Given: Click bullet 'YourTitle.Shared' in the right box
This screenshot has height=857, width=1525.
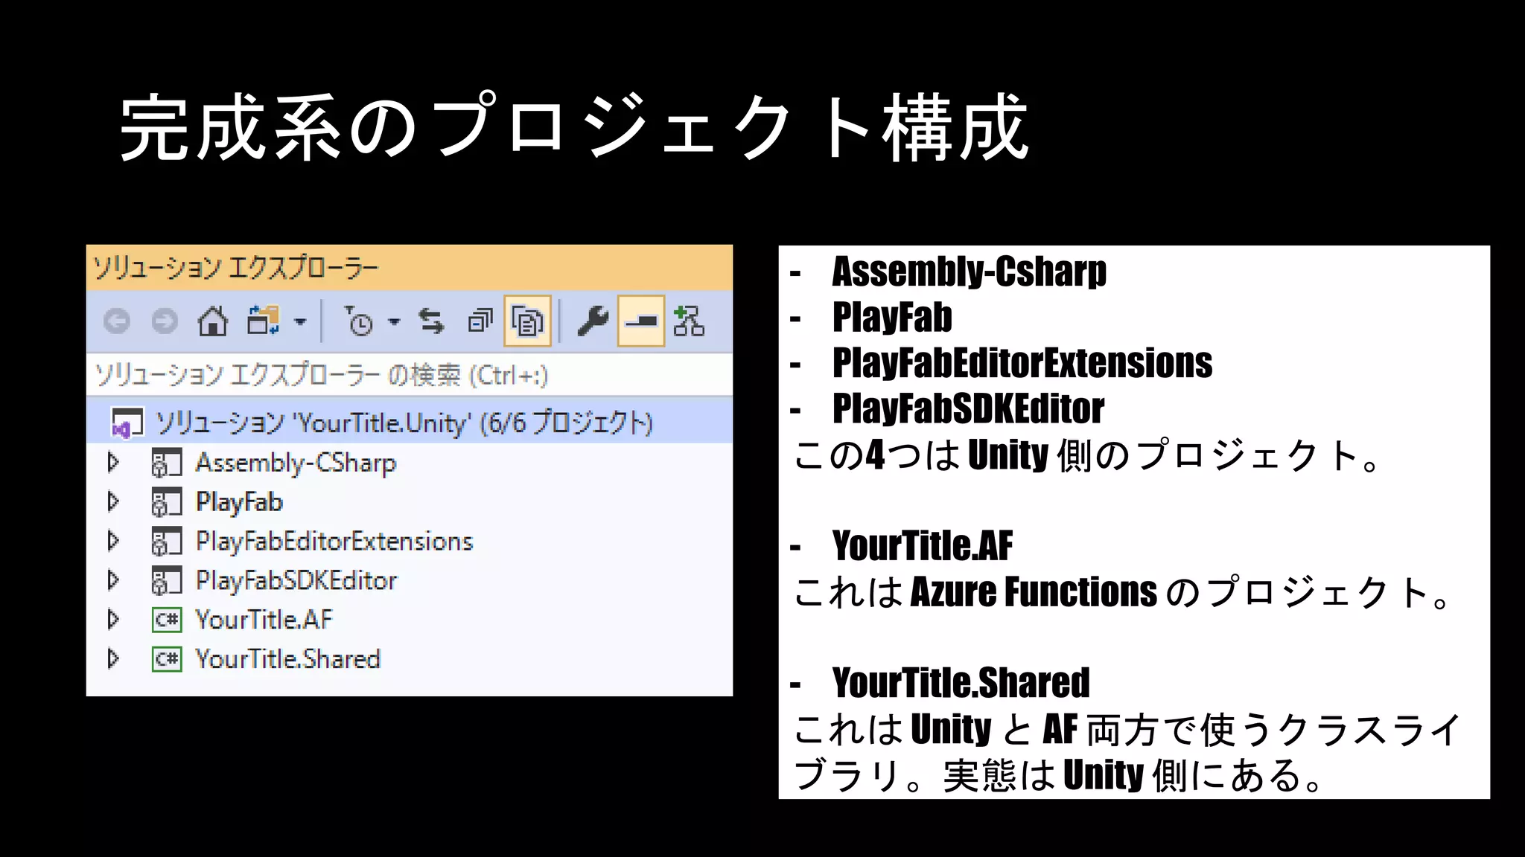Looking at the screenshot, I should pyautogui.click(x=961, y=683).
